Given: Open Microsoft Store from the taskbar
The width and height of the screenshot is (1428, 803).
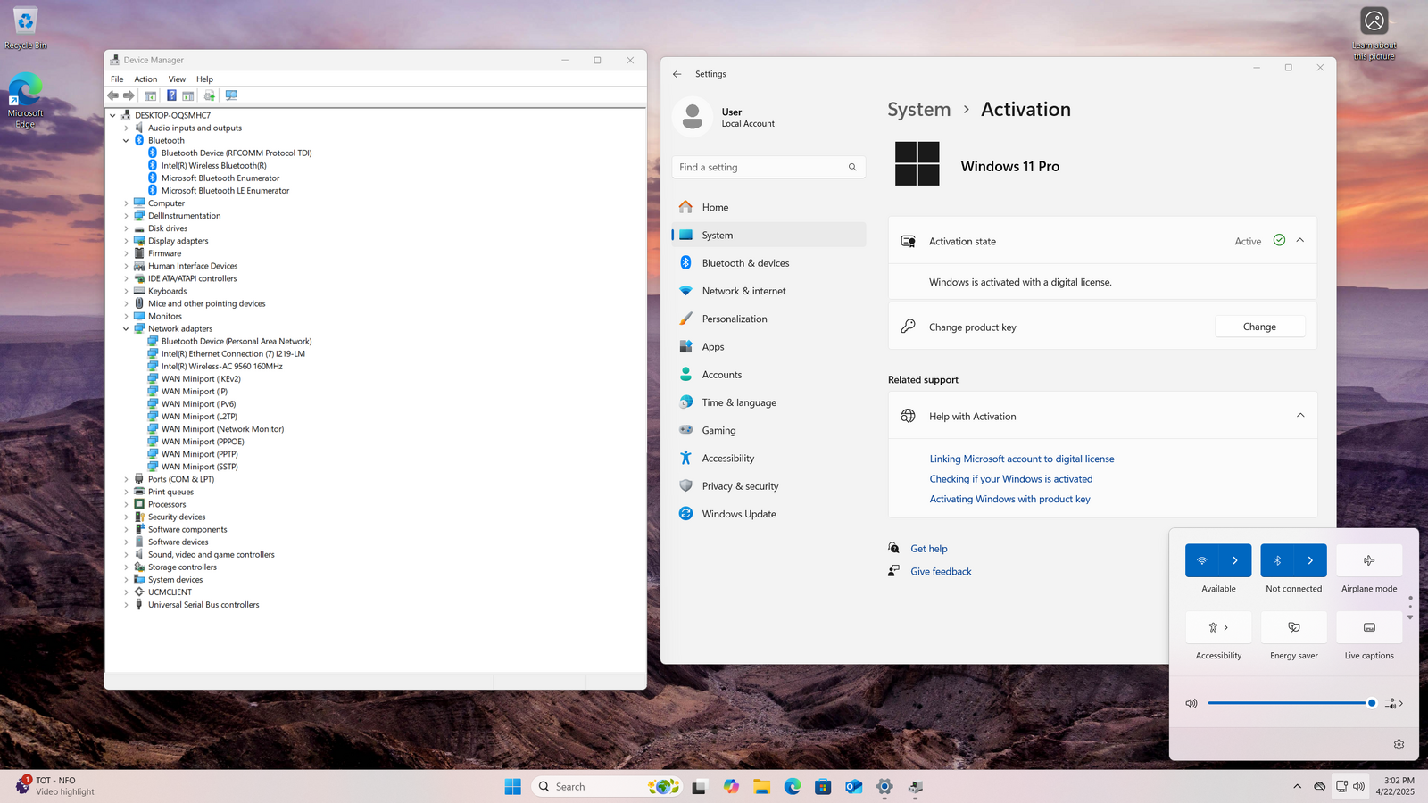Looking at the screenshot, I should click(x=823, y=786).
